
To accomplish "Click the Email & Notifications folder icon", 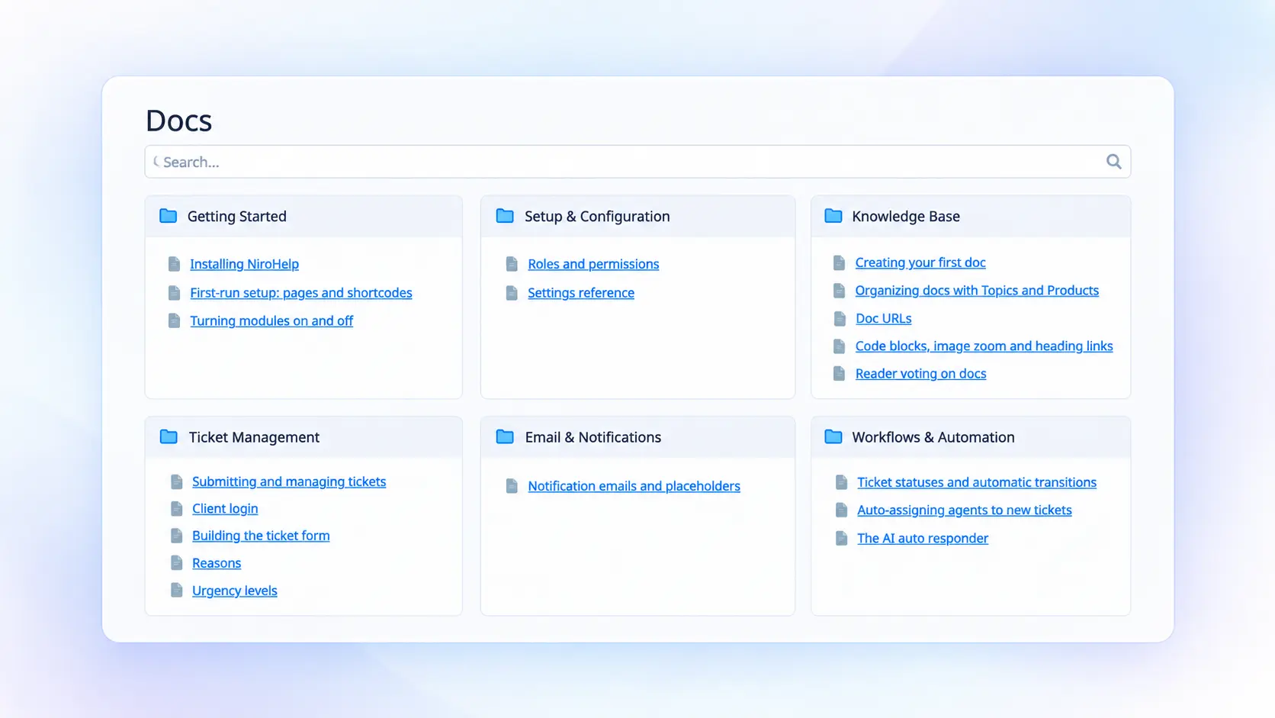I will (x=505, y=436).
